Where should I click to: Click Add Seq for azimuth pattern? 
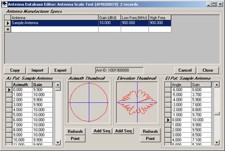pyautogui.click(x=102, y=131)
